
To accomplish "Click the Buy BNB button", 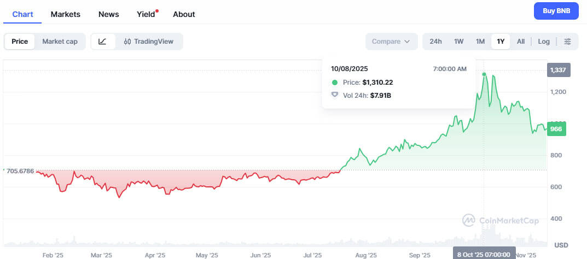I will click(x=556, y=11).
